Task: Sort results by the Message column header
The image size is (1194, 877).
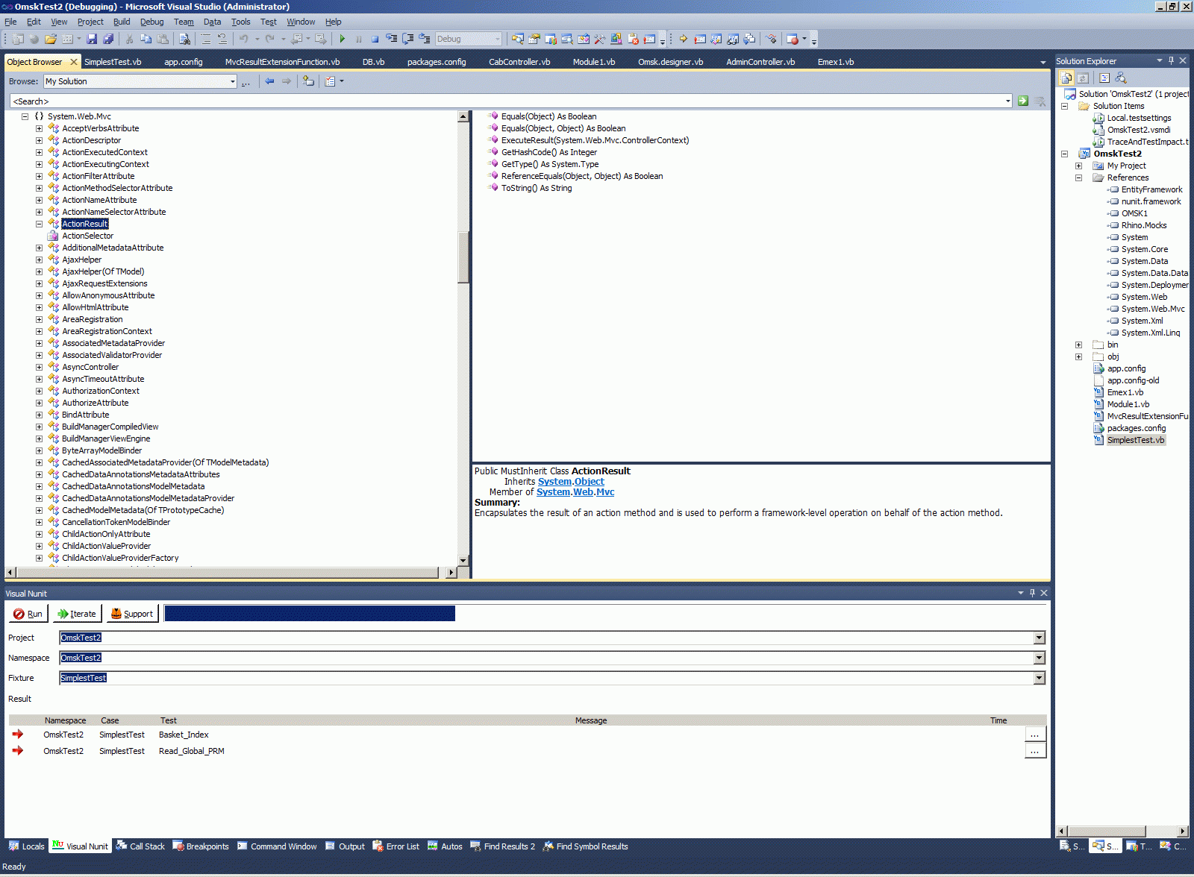Action: coord(591,720)
